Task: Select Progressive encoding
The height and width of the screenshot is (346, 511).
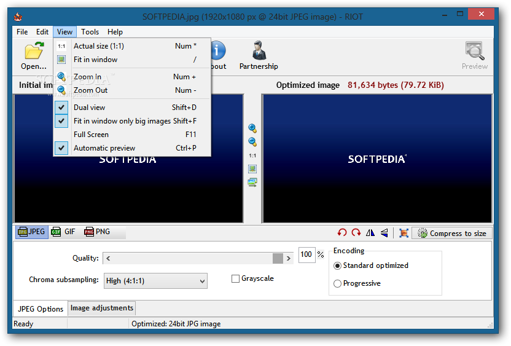Action: tap(337, 283)
